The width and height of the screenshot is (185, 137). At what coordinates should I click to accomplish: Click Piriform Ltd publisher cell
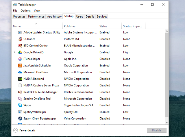71,39
